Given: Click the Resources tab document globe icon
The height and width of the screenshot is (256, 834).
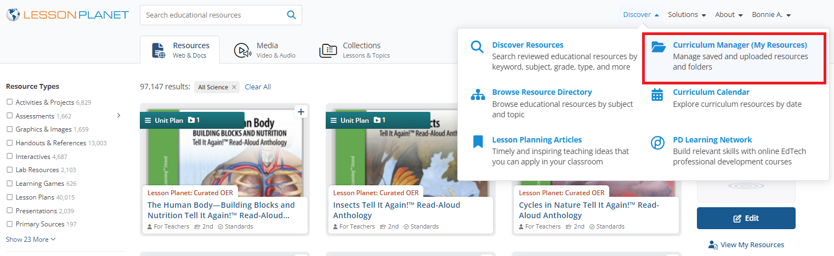Looking at the screenshot, I should coord(158,50).
